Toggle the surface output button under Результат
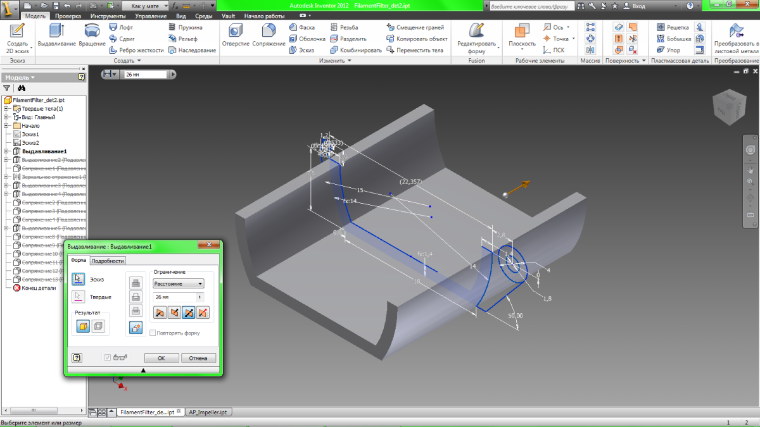 (x=98, y=326)
